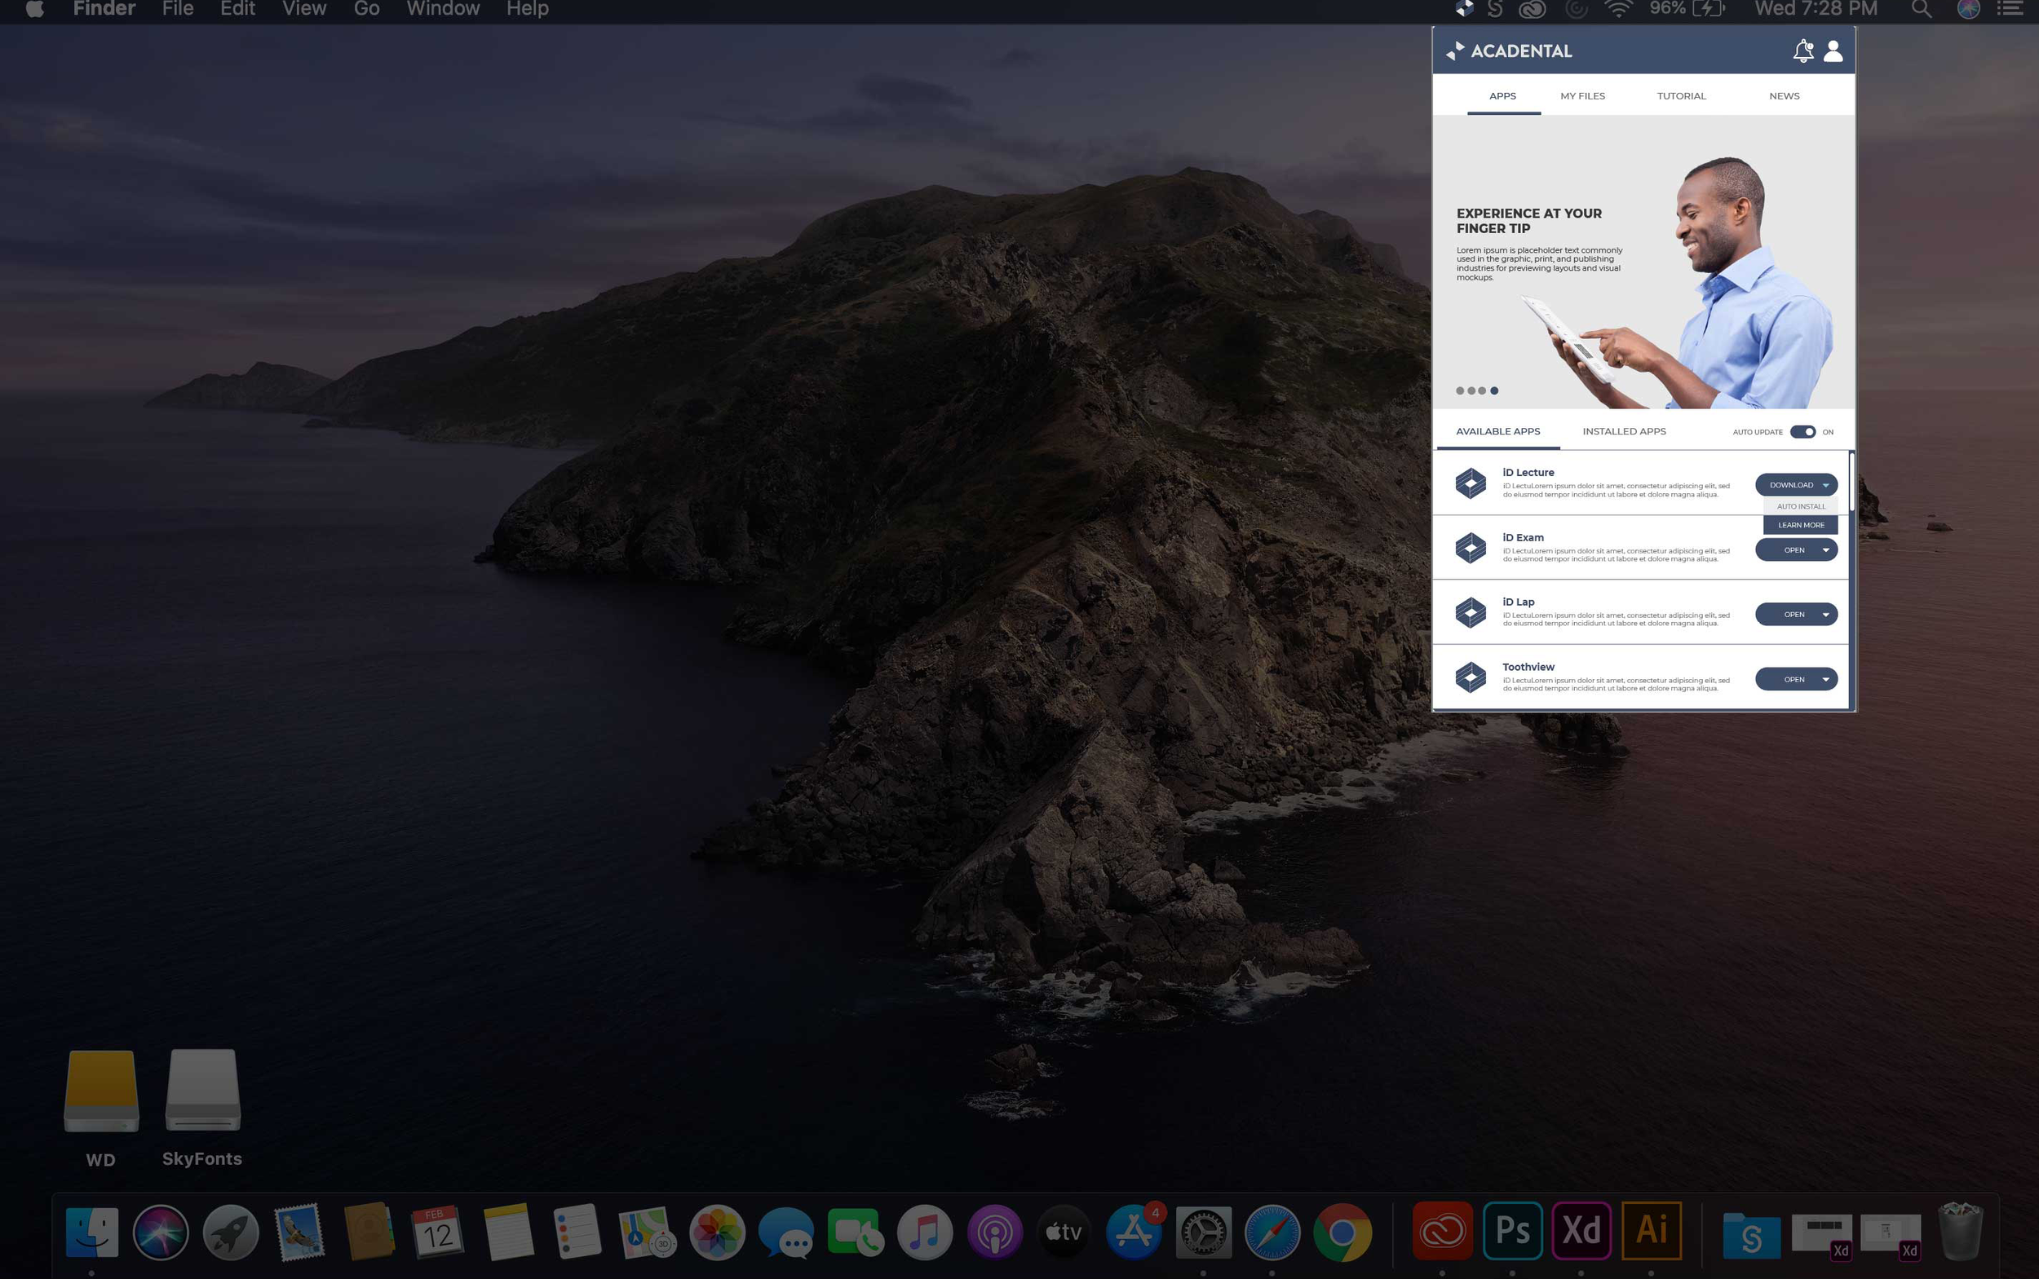Click the Toothview app logo icon
Screen dimensions: 2039x1279
pyautogui.click(x=1471, y=677)
